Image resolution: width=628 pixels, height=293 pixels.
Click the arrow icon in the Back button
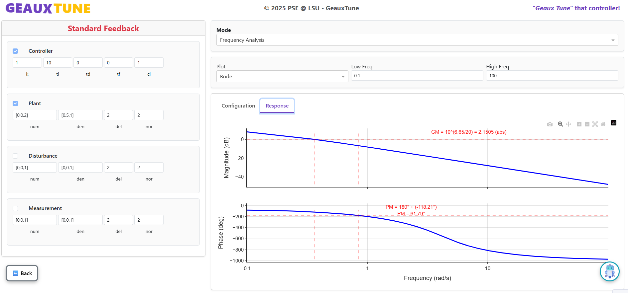[x=16, y=273]
